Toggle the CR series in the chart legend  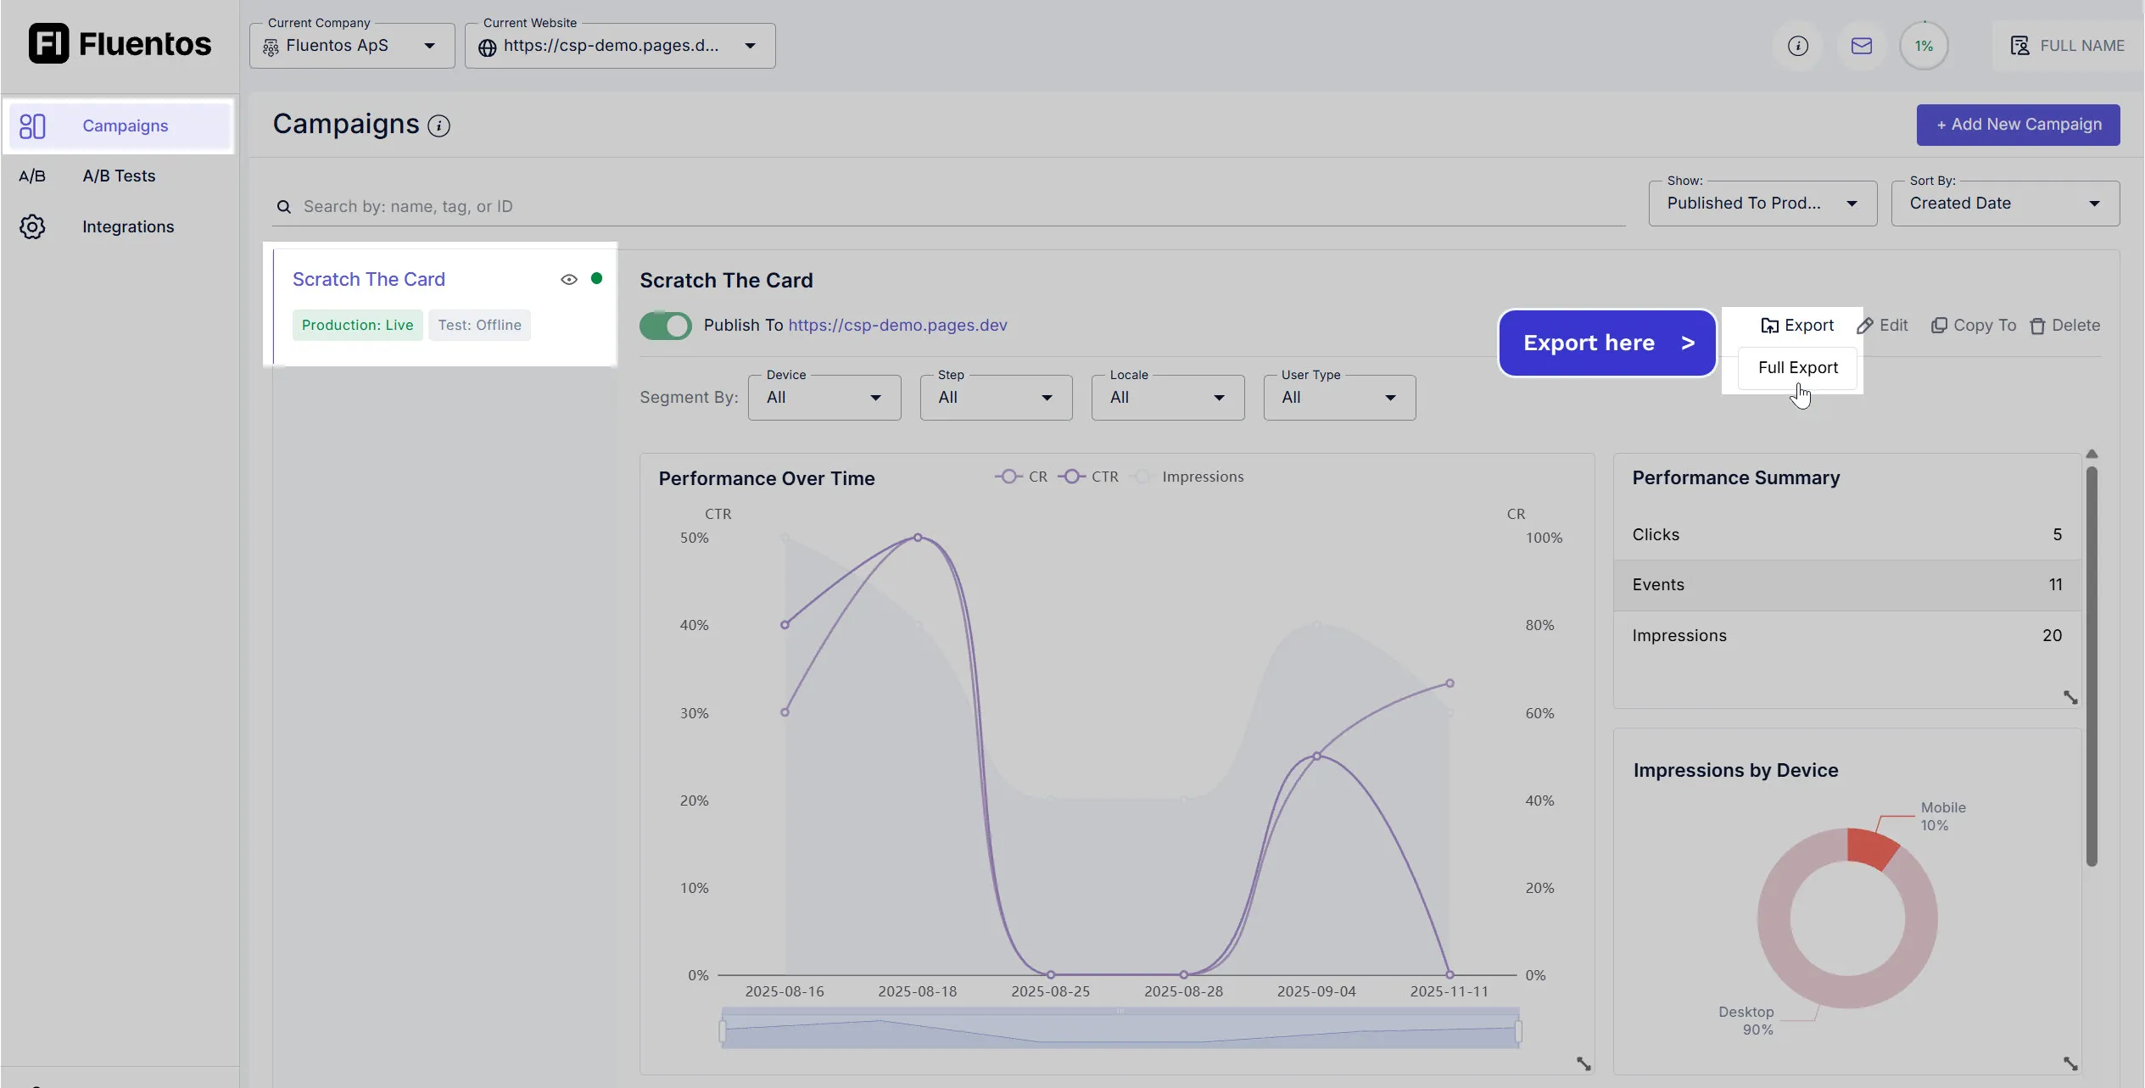click(1022, 476)
